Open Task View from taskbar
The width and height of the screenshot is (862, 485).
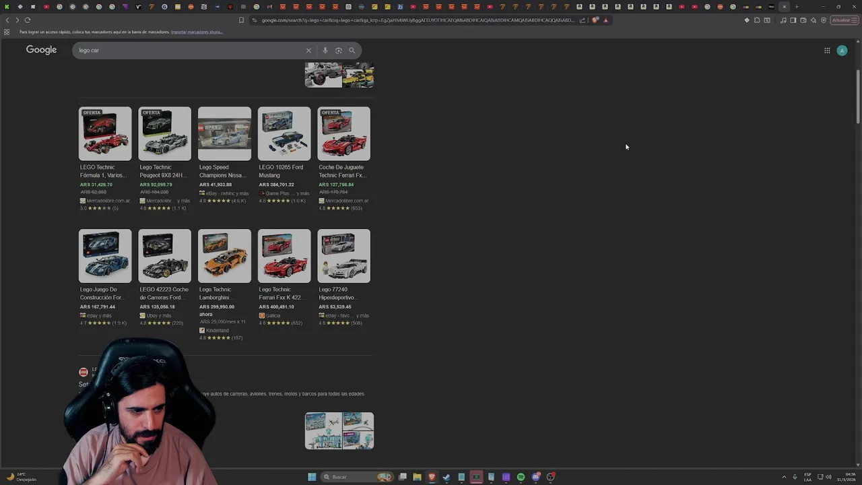pos(402,477)
